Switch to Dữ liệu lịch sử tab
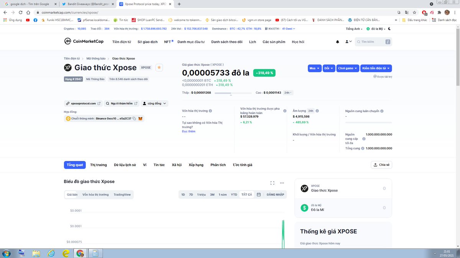Image resolution: width=460 pixels, height=258 pixels. point(125,165)
